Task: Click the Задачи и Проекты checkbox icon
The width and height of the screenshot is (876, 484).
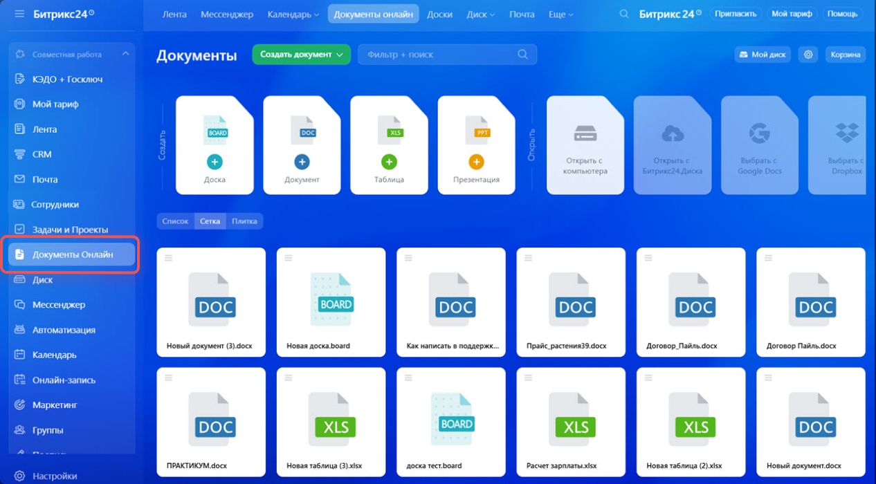Action: pos(19,229)
